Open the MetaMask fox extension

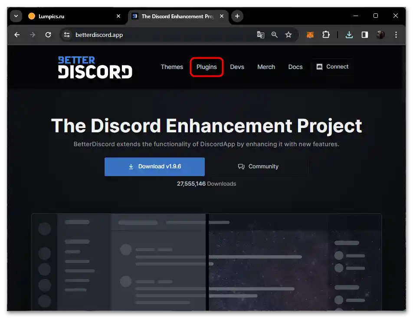[310, 35]
